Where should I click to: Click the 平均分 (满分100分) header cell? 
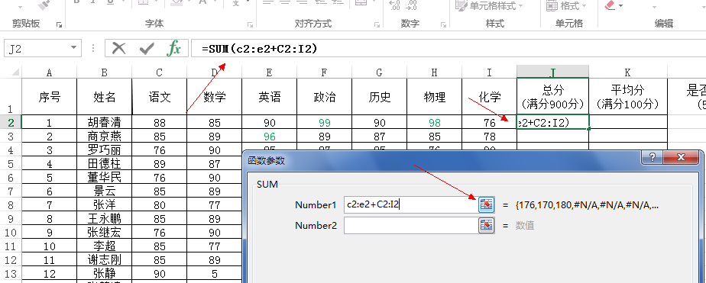point(627,97)
